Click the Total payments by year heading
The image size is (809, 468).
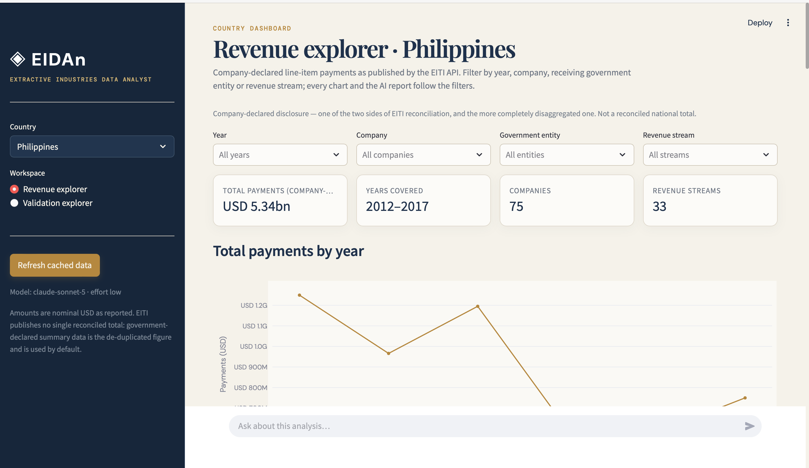[x=288, y=251]
